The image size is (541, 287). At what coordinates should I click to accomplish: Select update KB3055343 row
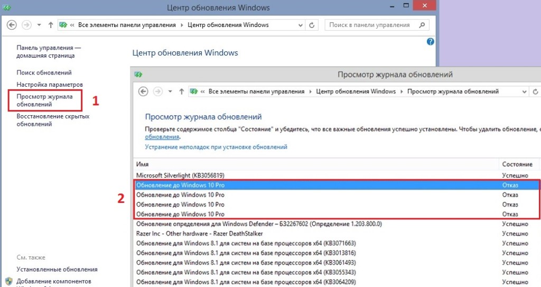[337, 272]
